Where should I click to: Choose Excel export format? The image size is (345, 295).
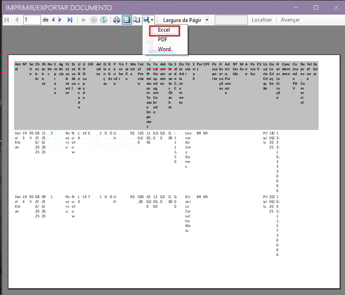pos(164,30)
